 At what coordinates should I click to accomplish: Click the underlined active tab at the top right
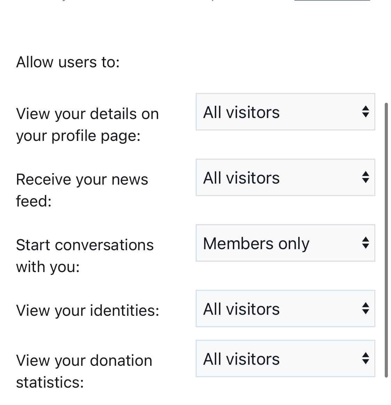point(332,0)
